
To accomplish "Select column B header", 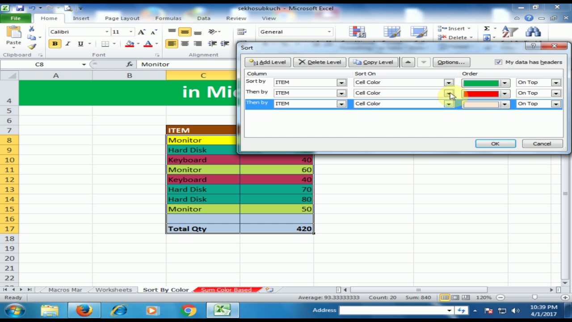I will point(129,76).
